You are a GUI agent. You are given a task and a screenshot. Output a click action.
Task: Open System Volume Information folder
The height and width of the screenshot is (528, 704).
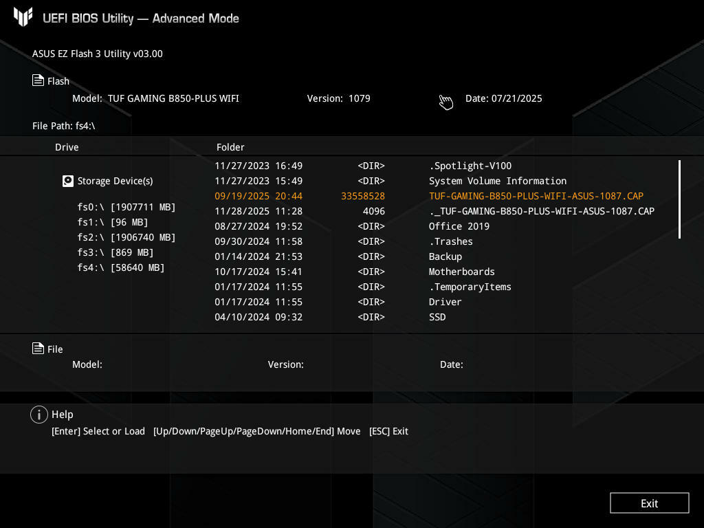(x=497, y=181)
